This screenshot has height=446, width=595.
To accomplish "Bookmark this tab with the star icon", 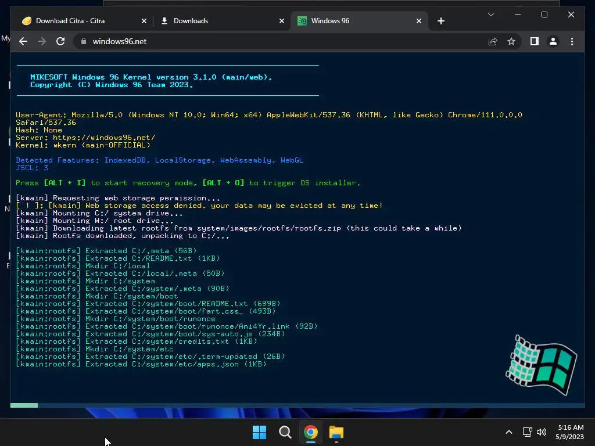I will click(x=511, y=41).
